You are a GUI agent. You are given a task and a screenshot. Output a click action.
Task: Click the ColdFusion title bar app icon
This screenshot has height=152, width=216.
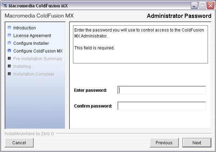[x=5, y=5]
